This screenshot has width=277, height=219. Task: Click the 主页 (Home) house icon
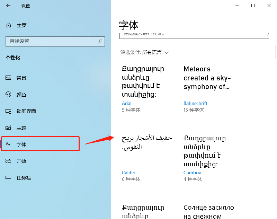click(x=8, y=25)
